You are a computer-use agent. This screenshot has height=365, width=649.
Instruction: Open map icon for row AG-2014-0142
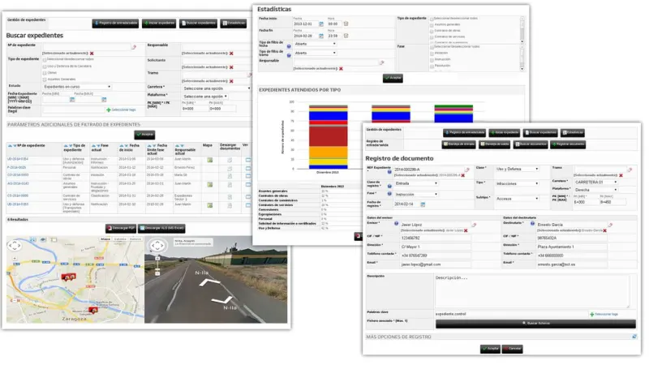point(210,185)
